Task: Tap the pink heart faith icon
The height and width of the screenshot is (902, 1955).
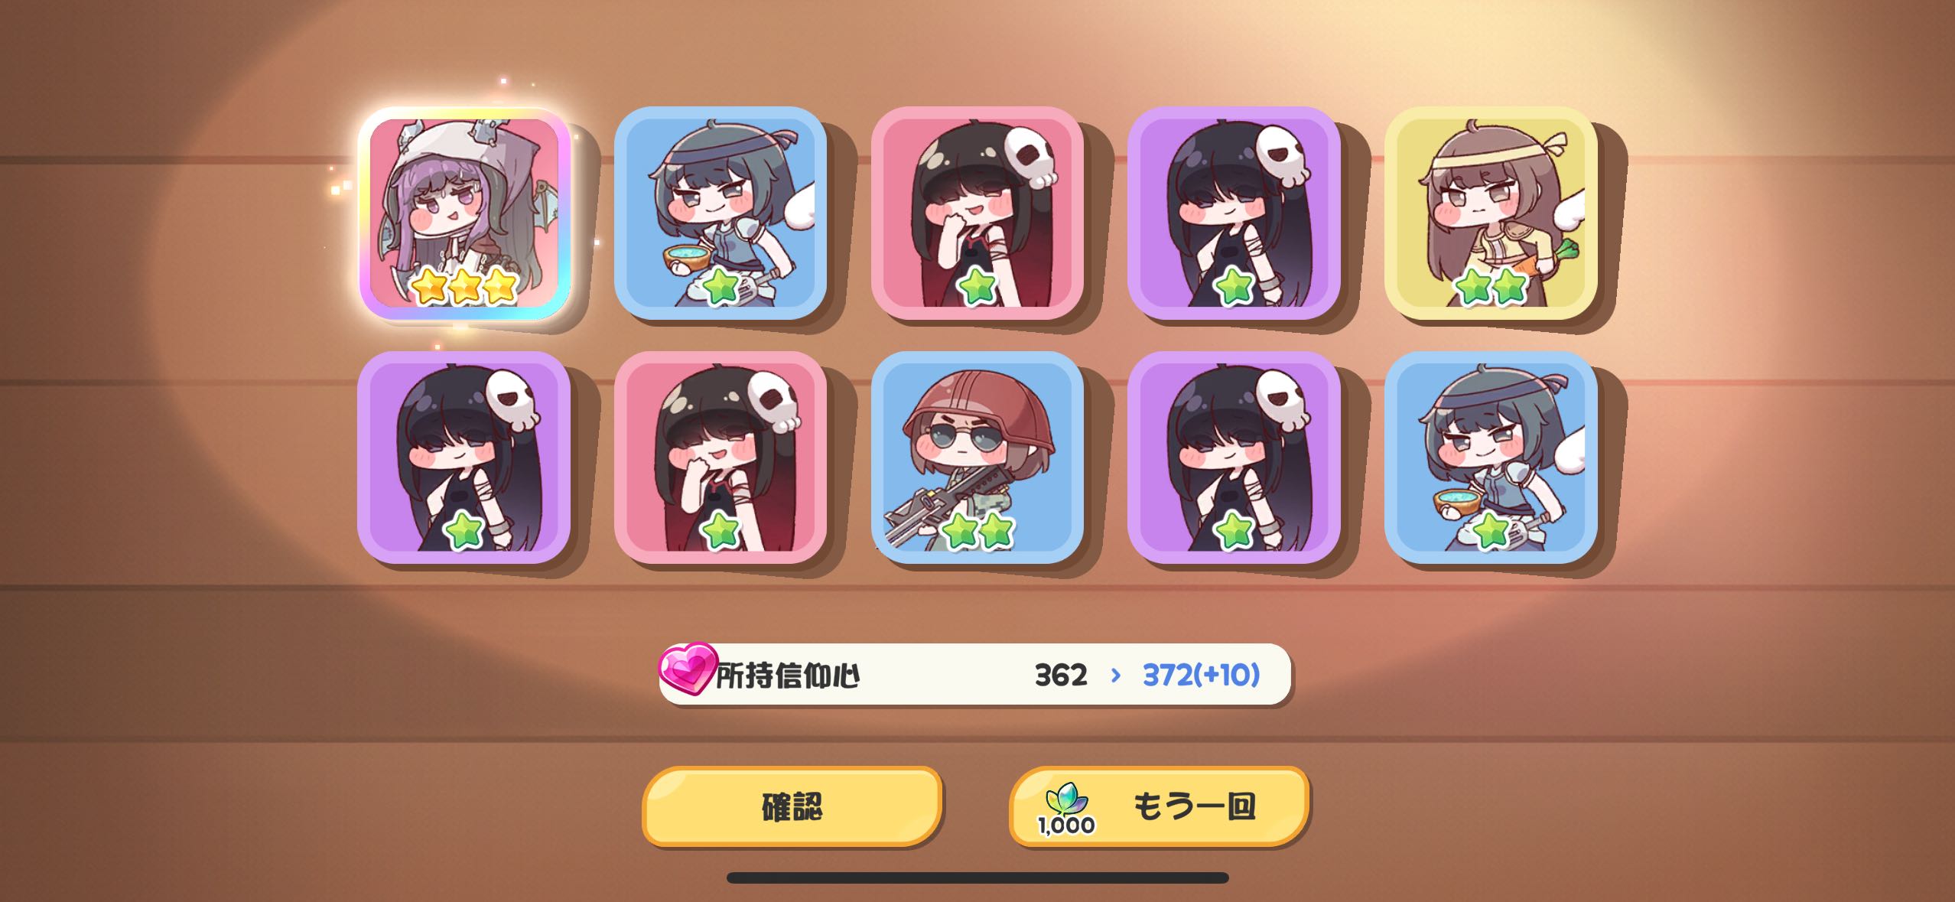Action: (x=688, y=669)
